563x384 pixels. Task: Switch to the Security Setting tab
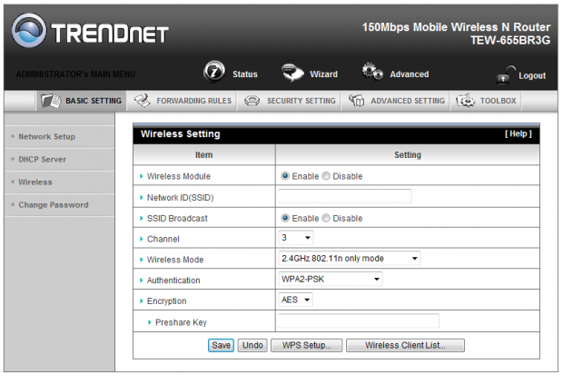coord(290,101)
